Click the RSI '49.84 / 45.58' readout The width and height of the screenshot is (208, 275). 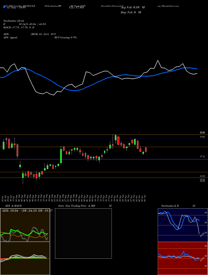(x=38, y=24)
